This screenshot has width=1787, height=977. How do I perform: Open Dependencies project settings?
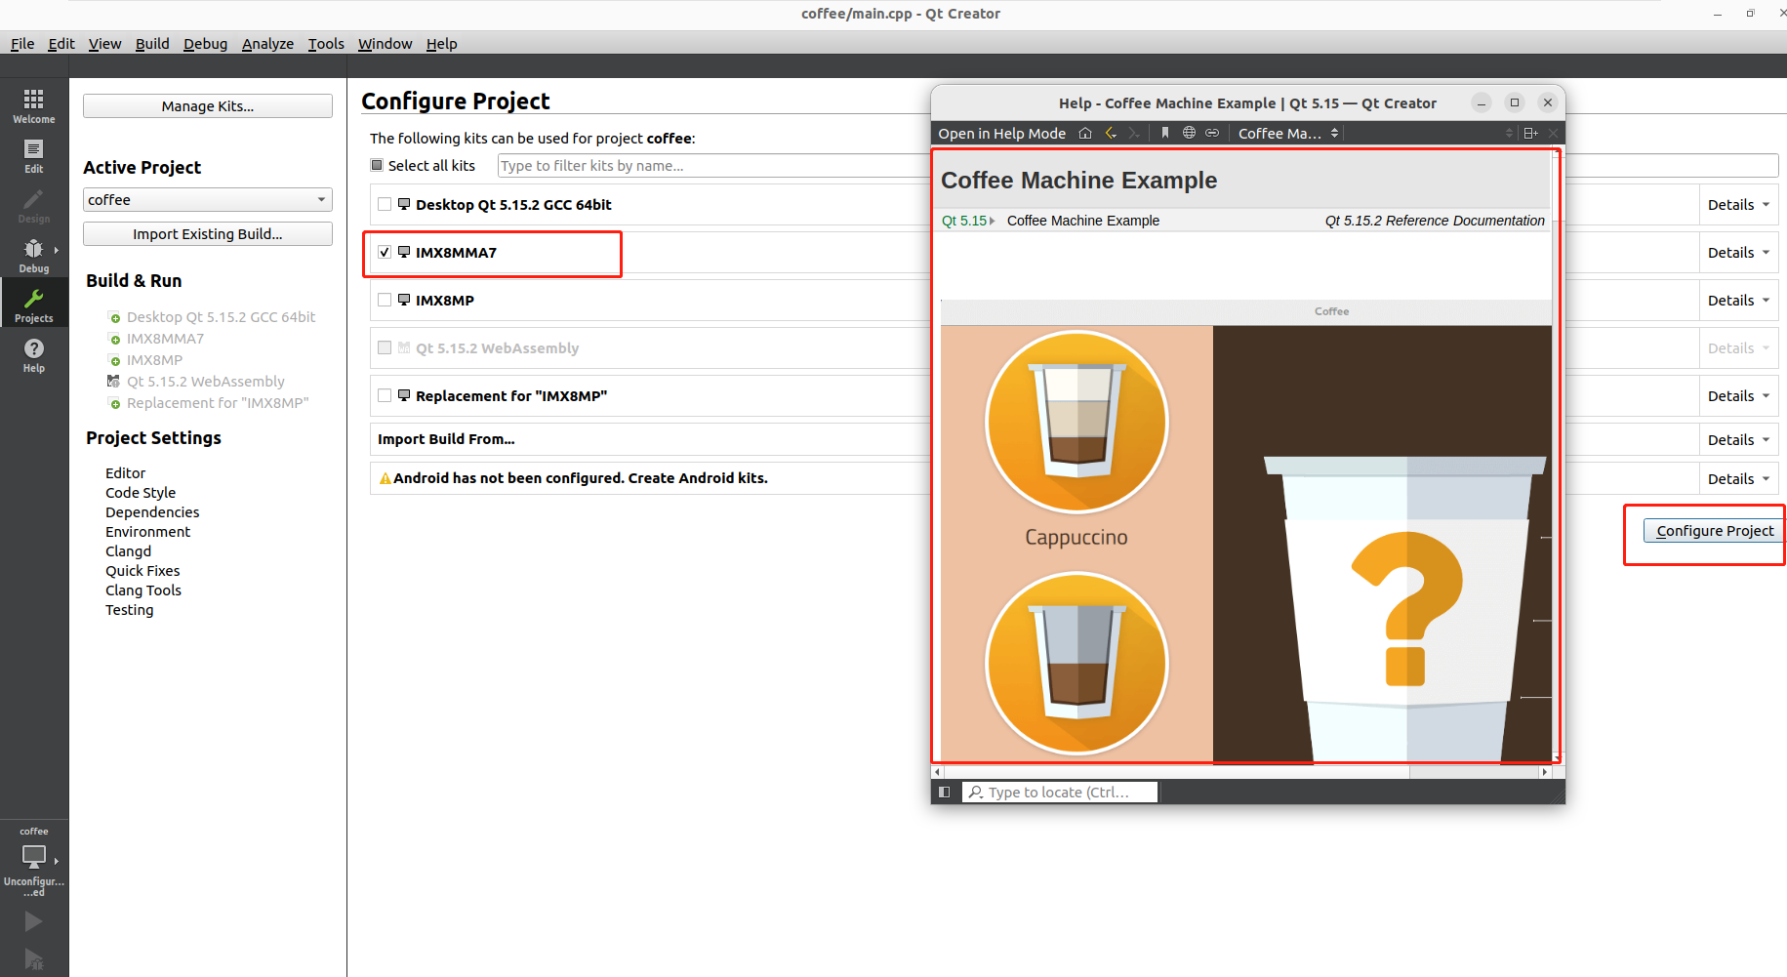(152, 511)
